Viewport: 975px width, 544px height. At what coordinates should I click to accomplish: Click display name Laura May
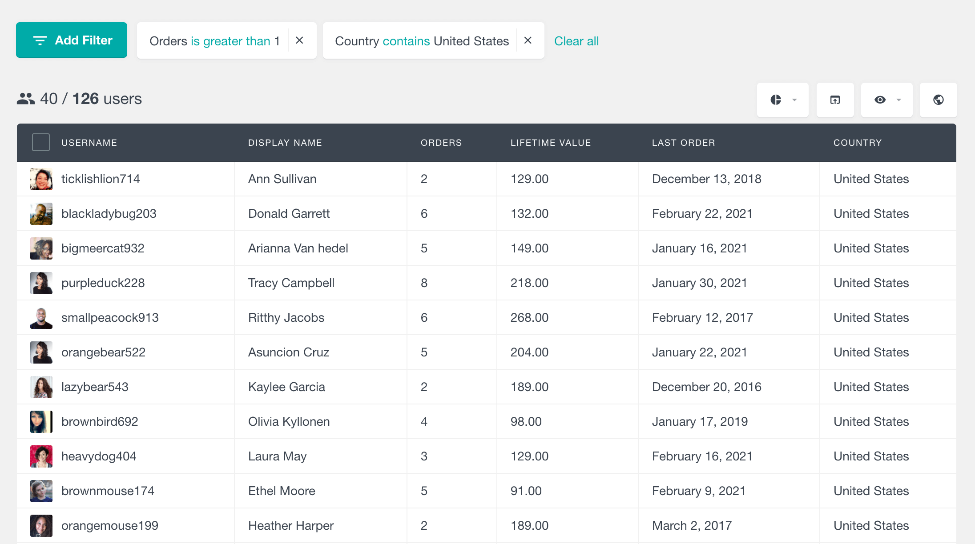[x=278, y=456]
